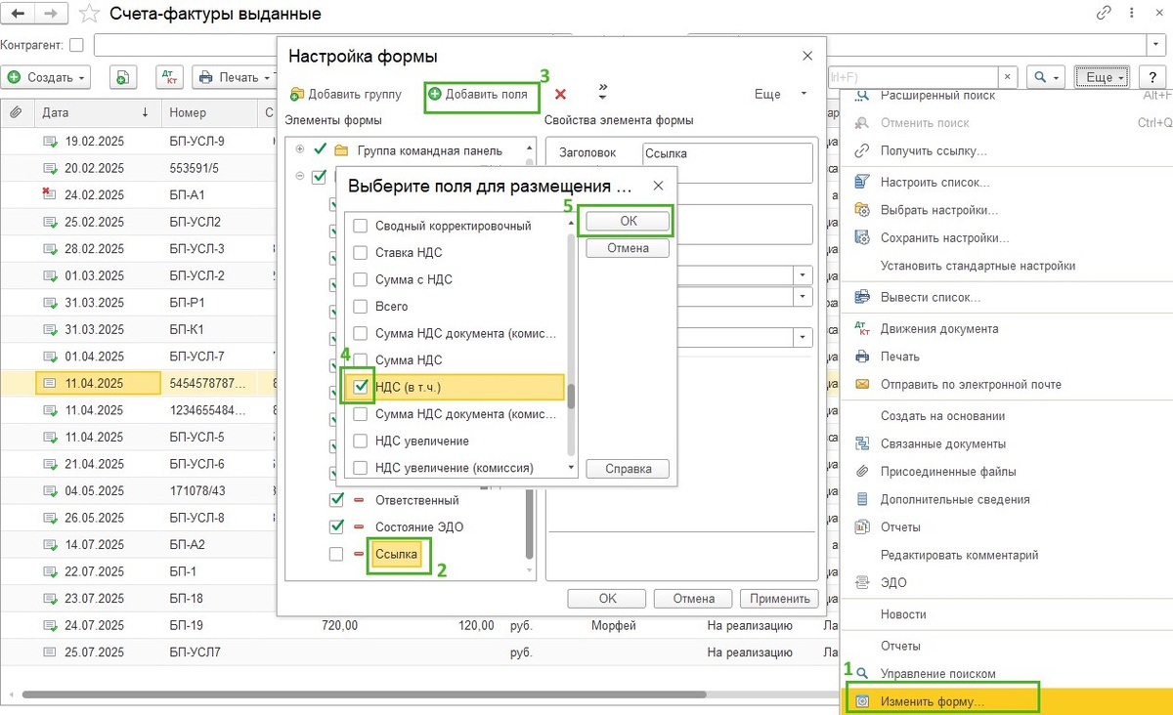Open the Создать dropdown button

(x=47, y=77)
